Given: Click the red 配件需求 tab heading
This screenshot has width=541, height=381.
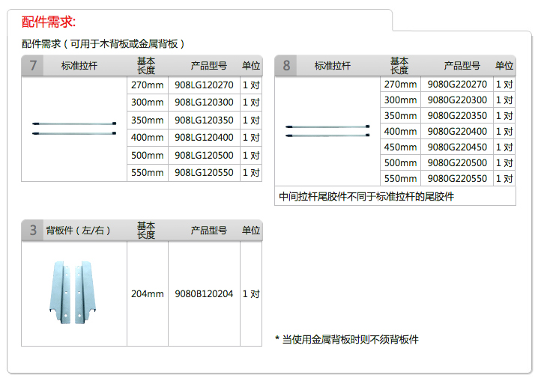Looking at the screenshot, I should tap(49, 22).
